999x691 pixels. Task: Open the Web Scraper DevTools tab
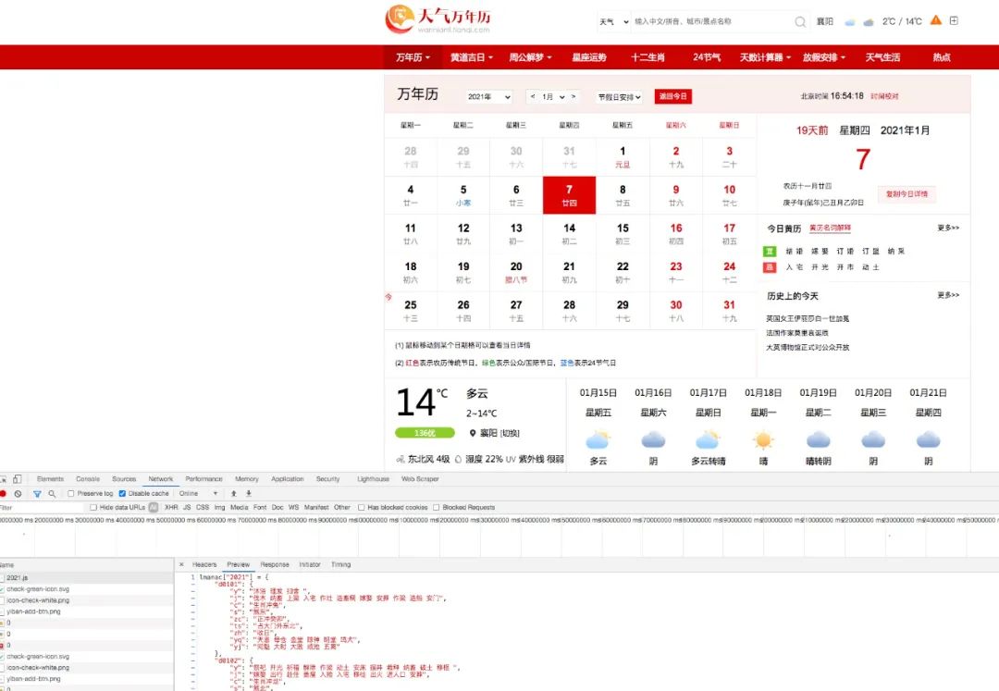click(420, 479)
